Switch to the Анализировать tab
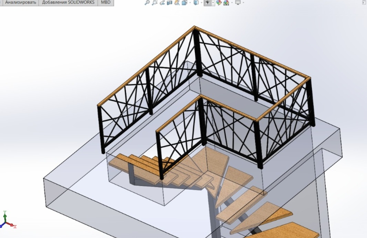Image resolution: width=367 pixels, height=238 pixels. click(x=20, y=2)
